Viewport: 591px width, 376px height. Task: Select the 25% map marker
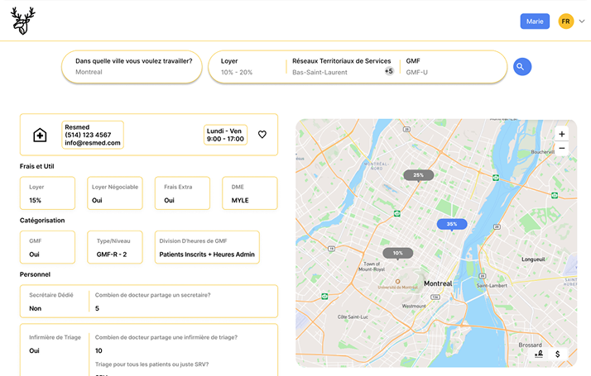click(x=418, y=175)
